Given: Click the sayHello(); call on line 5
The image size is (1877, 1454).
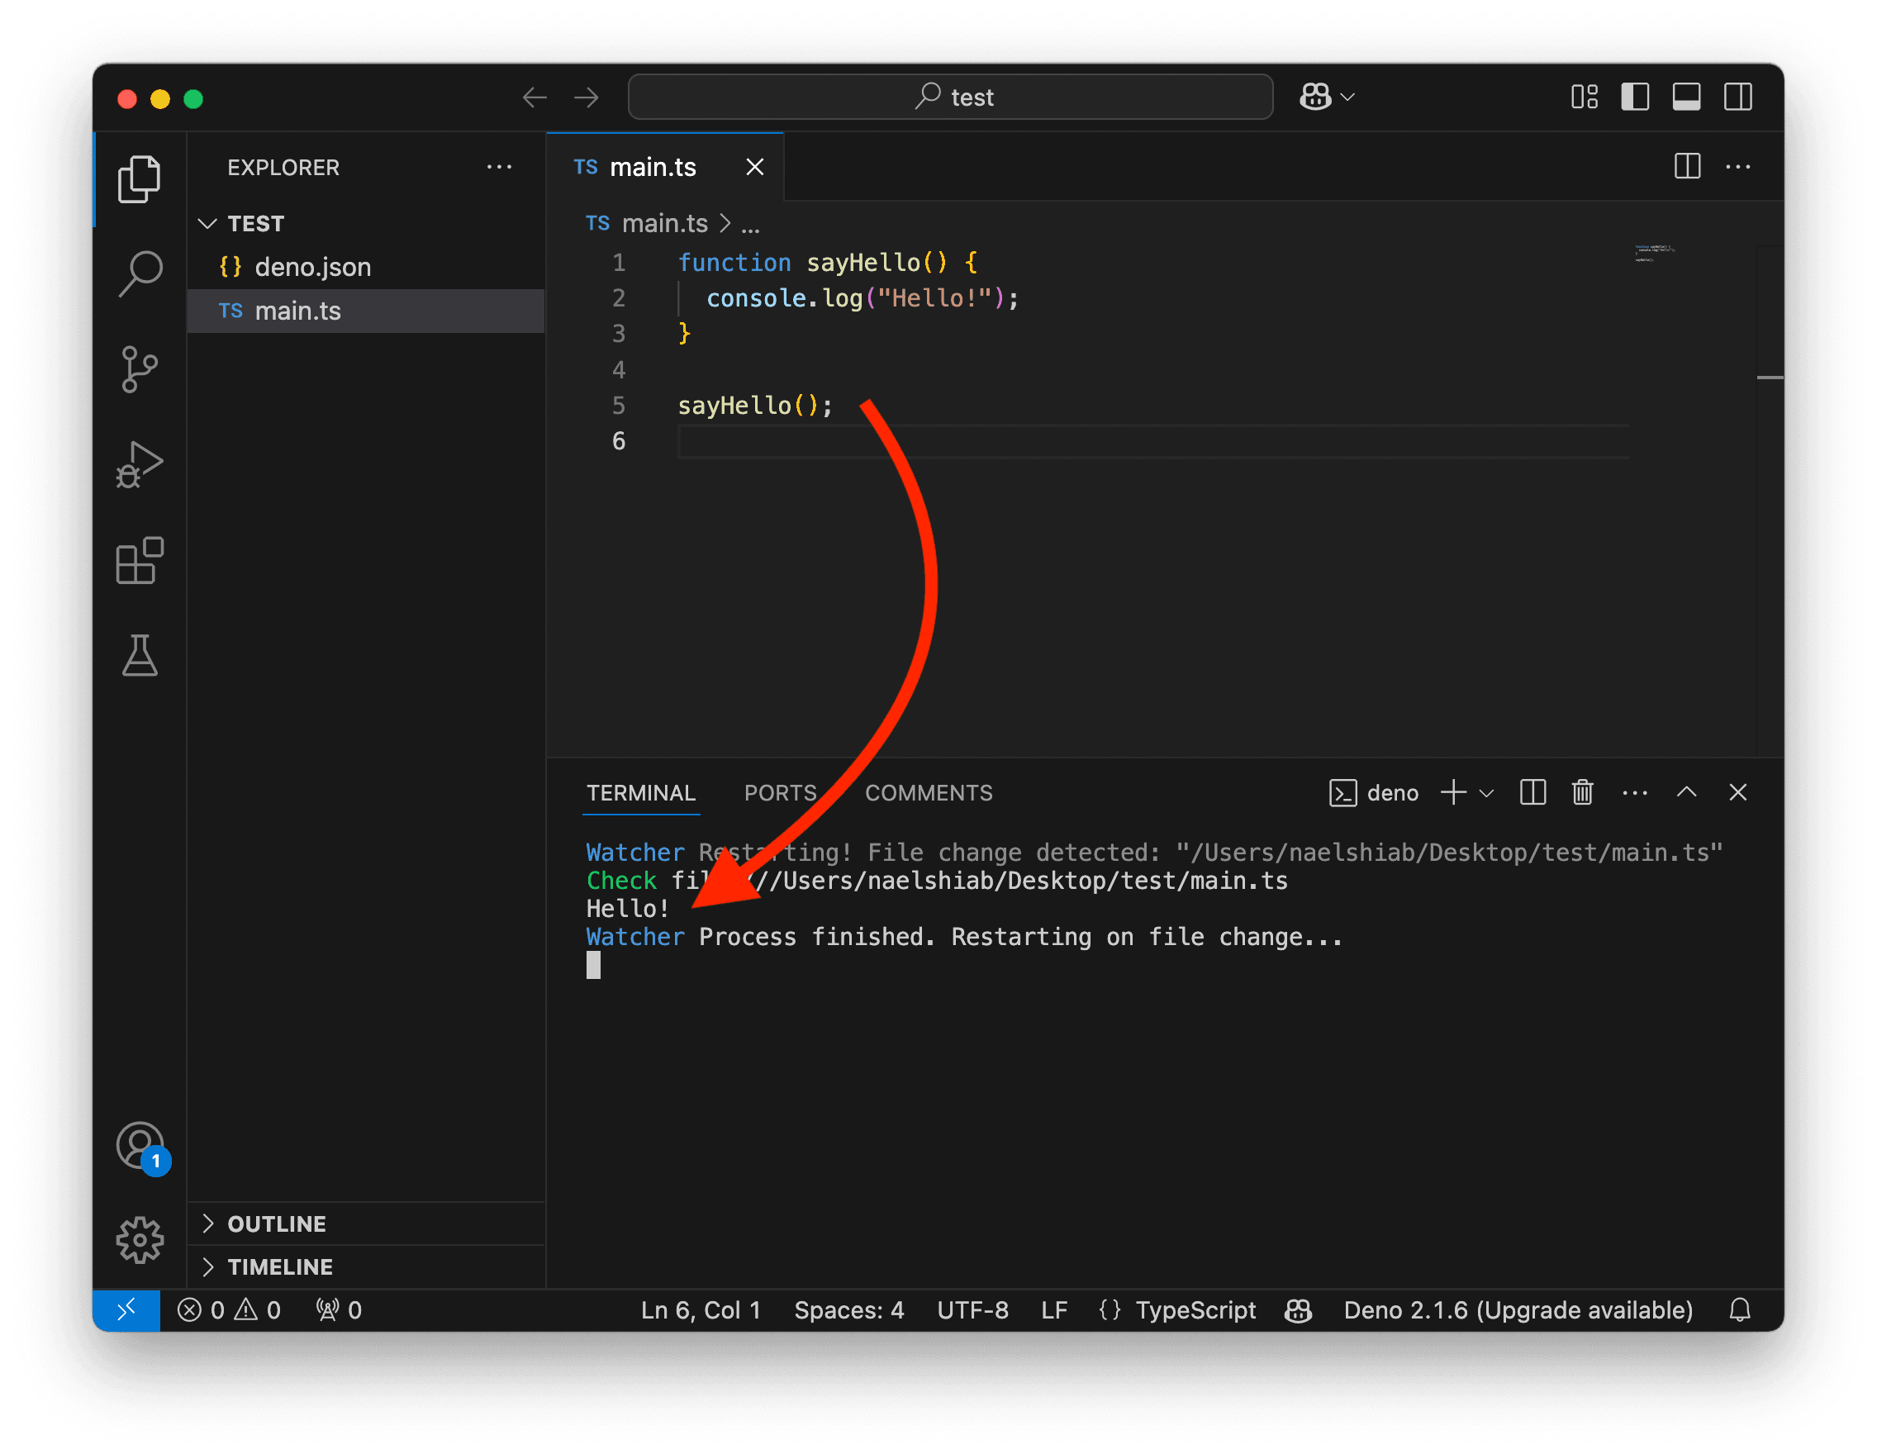Looking at the screenshot, I should pos(755,406).
